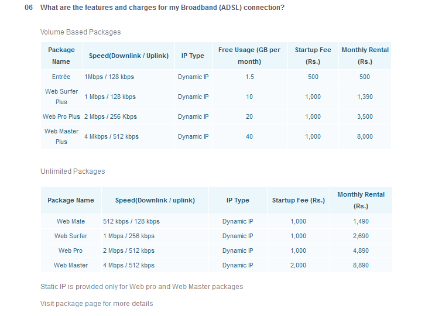The height and width of the screenshot is (316, 425).
Task: Click the 2,000 startup fee value
Action: pyautogui.click(x=298, y=265)
